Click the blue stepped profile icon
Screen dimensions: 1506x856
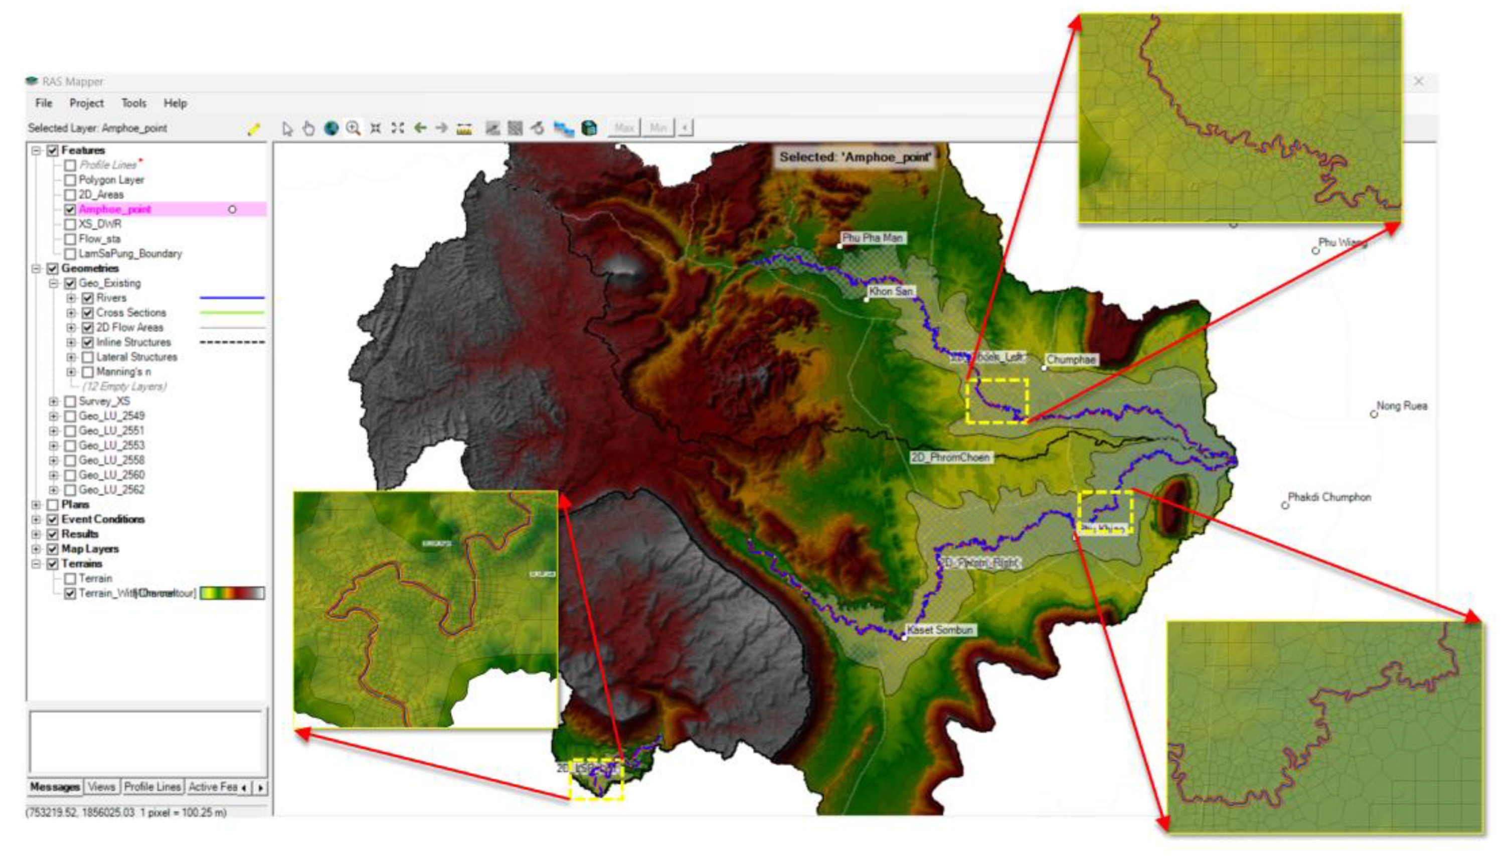pos(564,128)
